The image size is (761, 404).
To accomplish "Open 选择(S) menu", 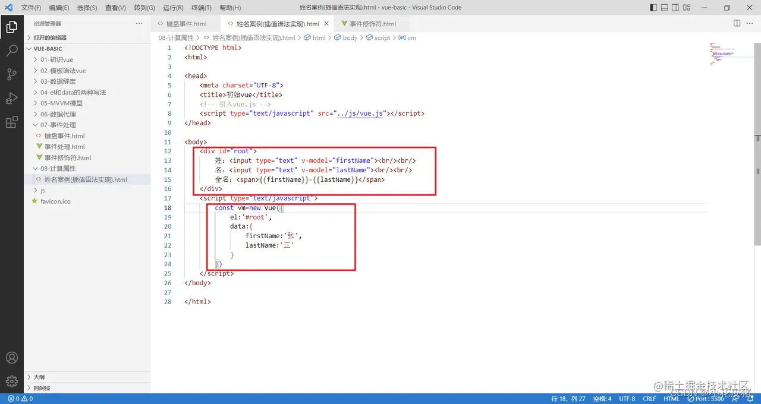I will [x=87, y=8].
